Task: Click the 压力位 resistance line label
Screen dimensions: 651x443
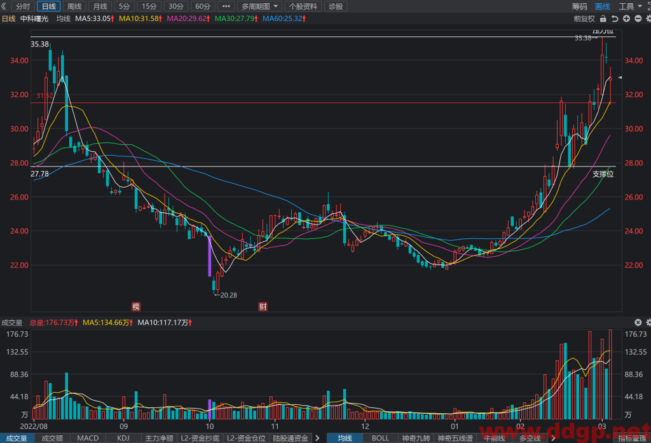Action: [x=603, y=31]
